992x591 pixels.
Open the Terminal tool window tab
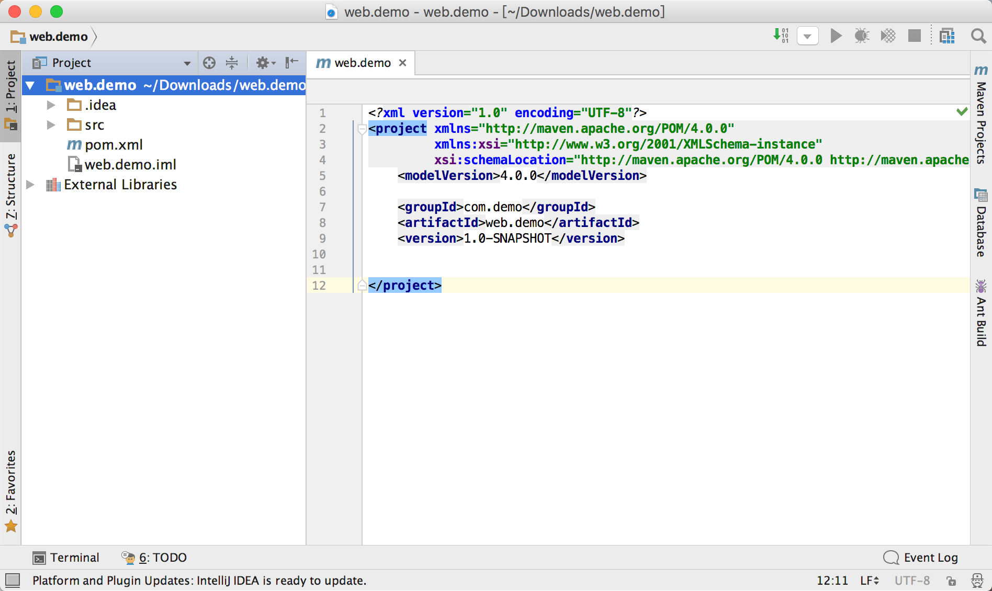(x=66, y=558)
